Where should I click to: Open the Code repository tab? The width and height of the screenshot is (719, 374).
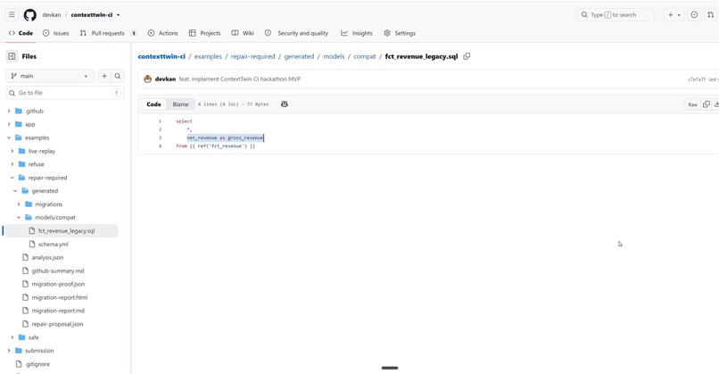pyautogui.click(x=21, y=33)
